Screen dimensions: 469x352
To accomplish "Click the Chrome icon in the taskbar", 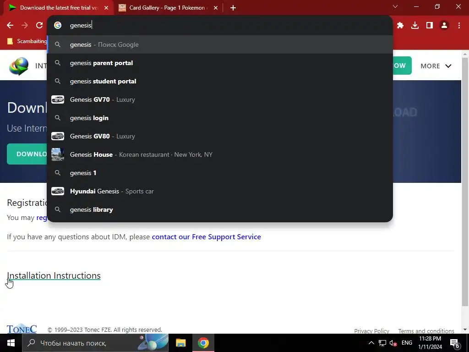I will coord(203,343).
